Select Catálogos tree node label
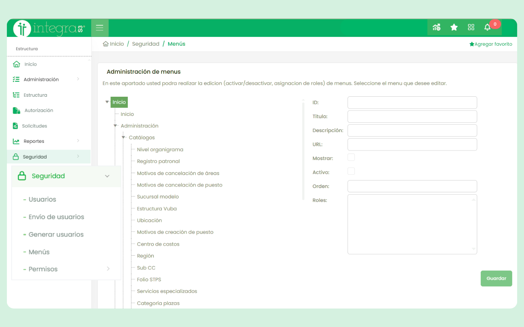The image size is (524, 327). coord(142,137)
